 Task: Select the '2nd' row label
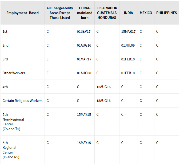pyautogui.click(x=6, y=45)
